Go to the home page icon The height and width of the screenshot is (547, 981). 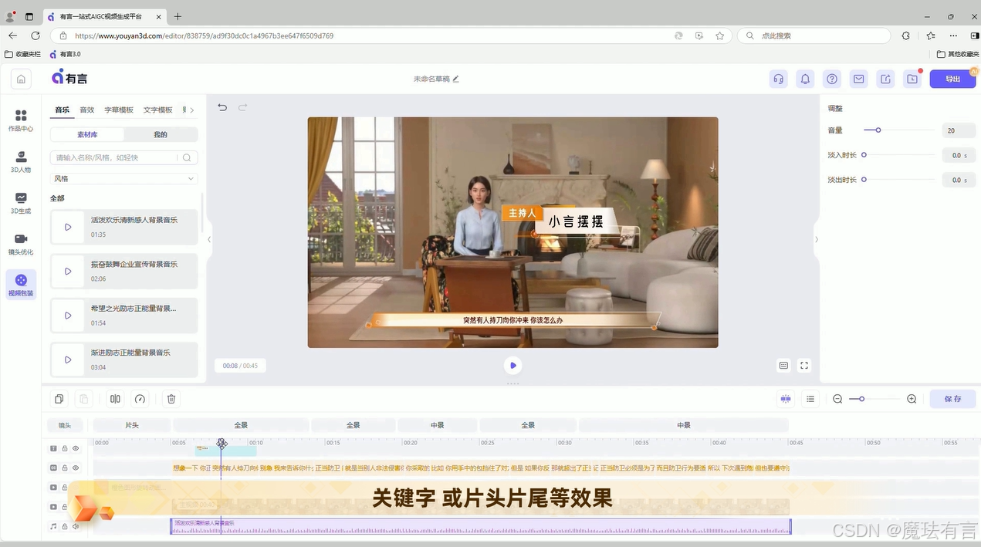point(21,79)
